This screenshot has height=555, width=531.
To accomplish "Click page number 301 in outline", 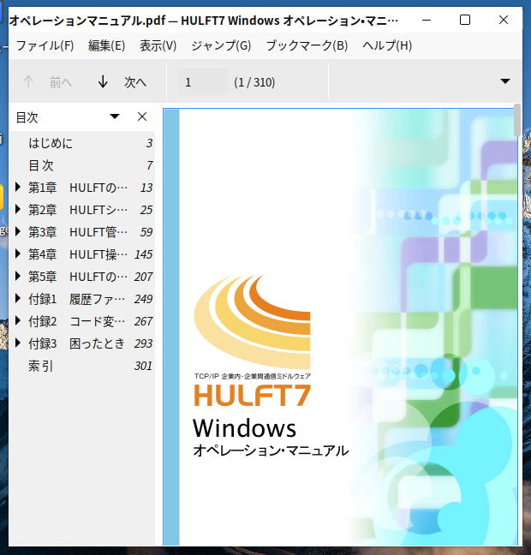I will coord(143,366).
